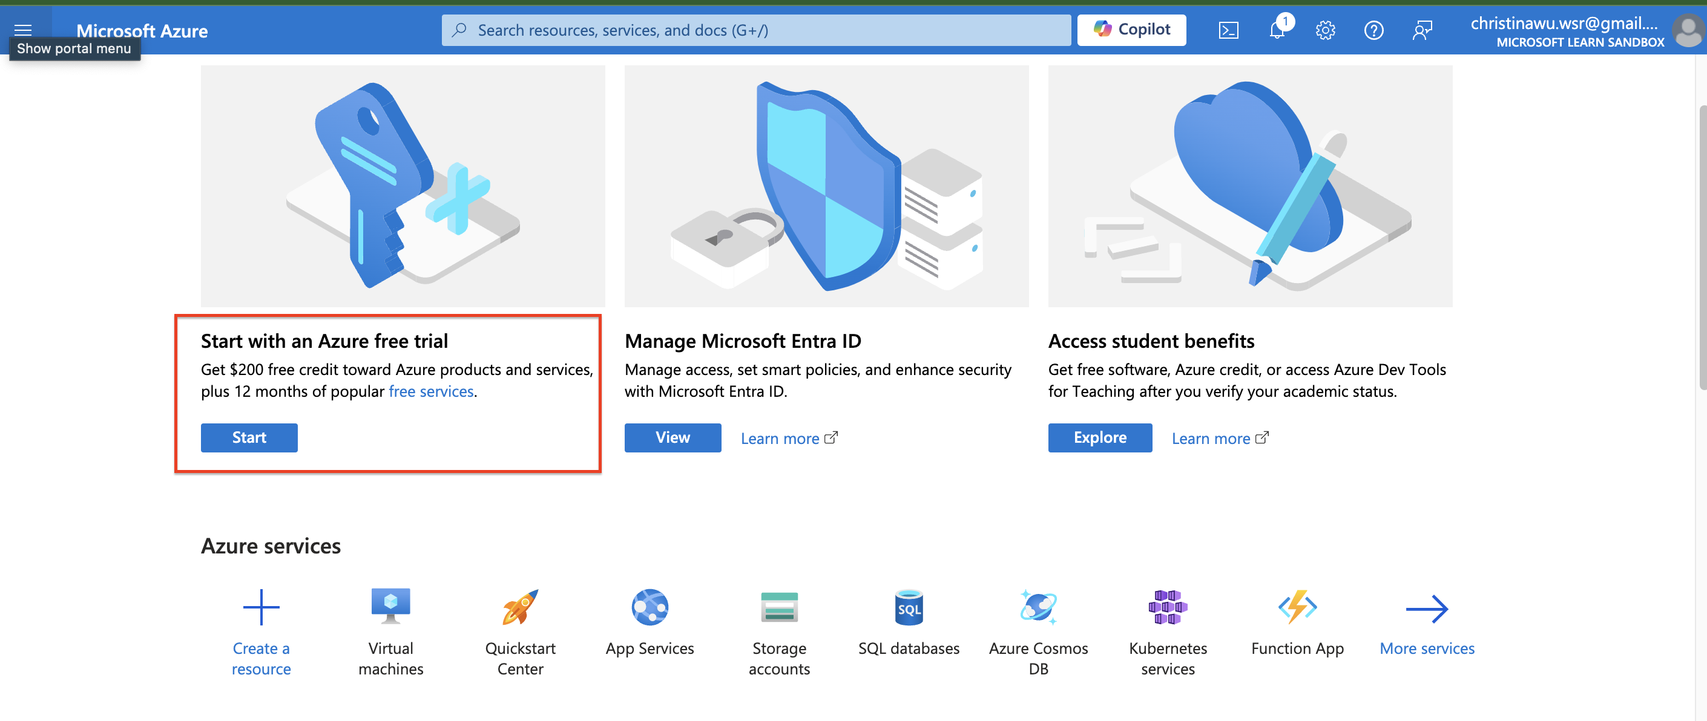Click MICROSOFT LEARN SANDBOX directory label
This screenshot has height=721, width=1707.
(x=1580, y=42)
